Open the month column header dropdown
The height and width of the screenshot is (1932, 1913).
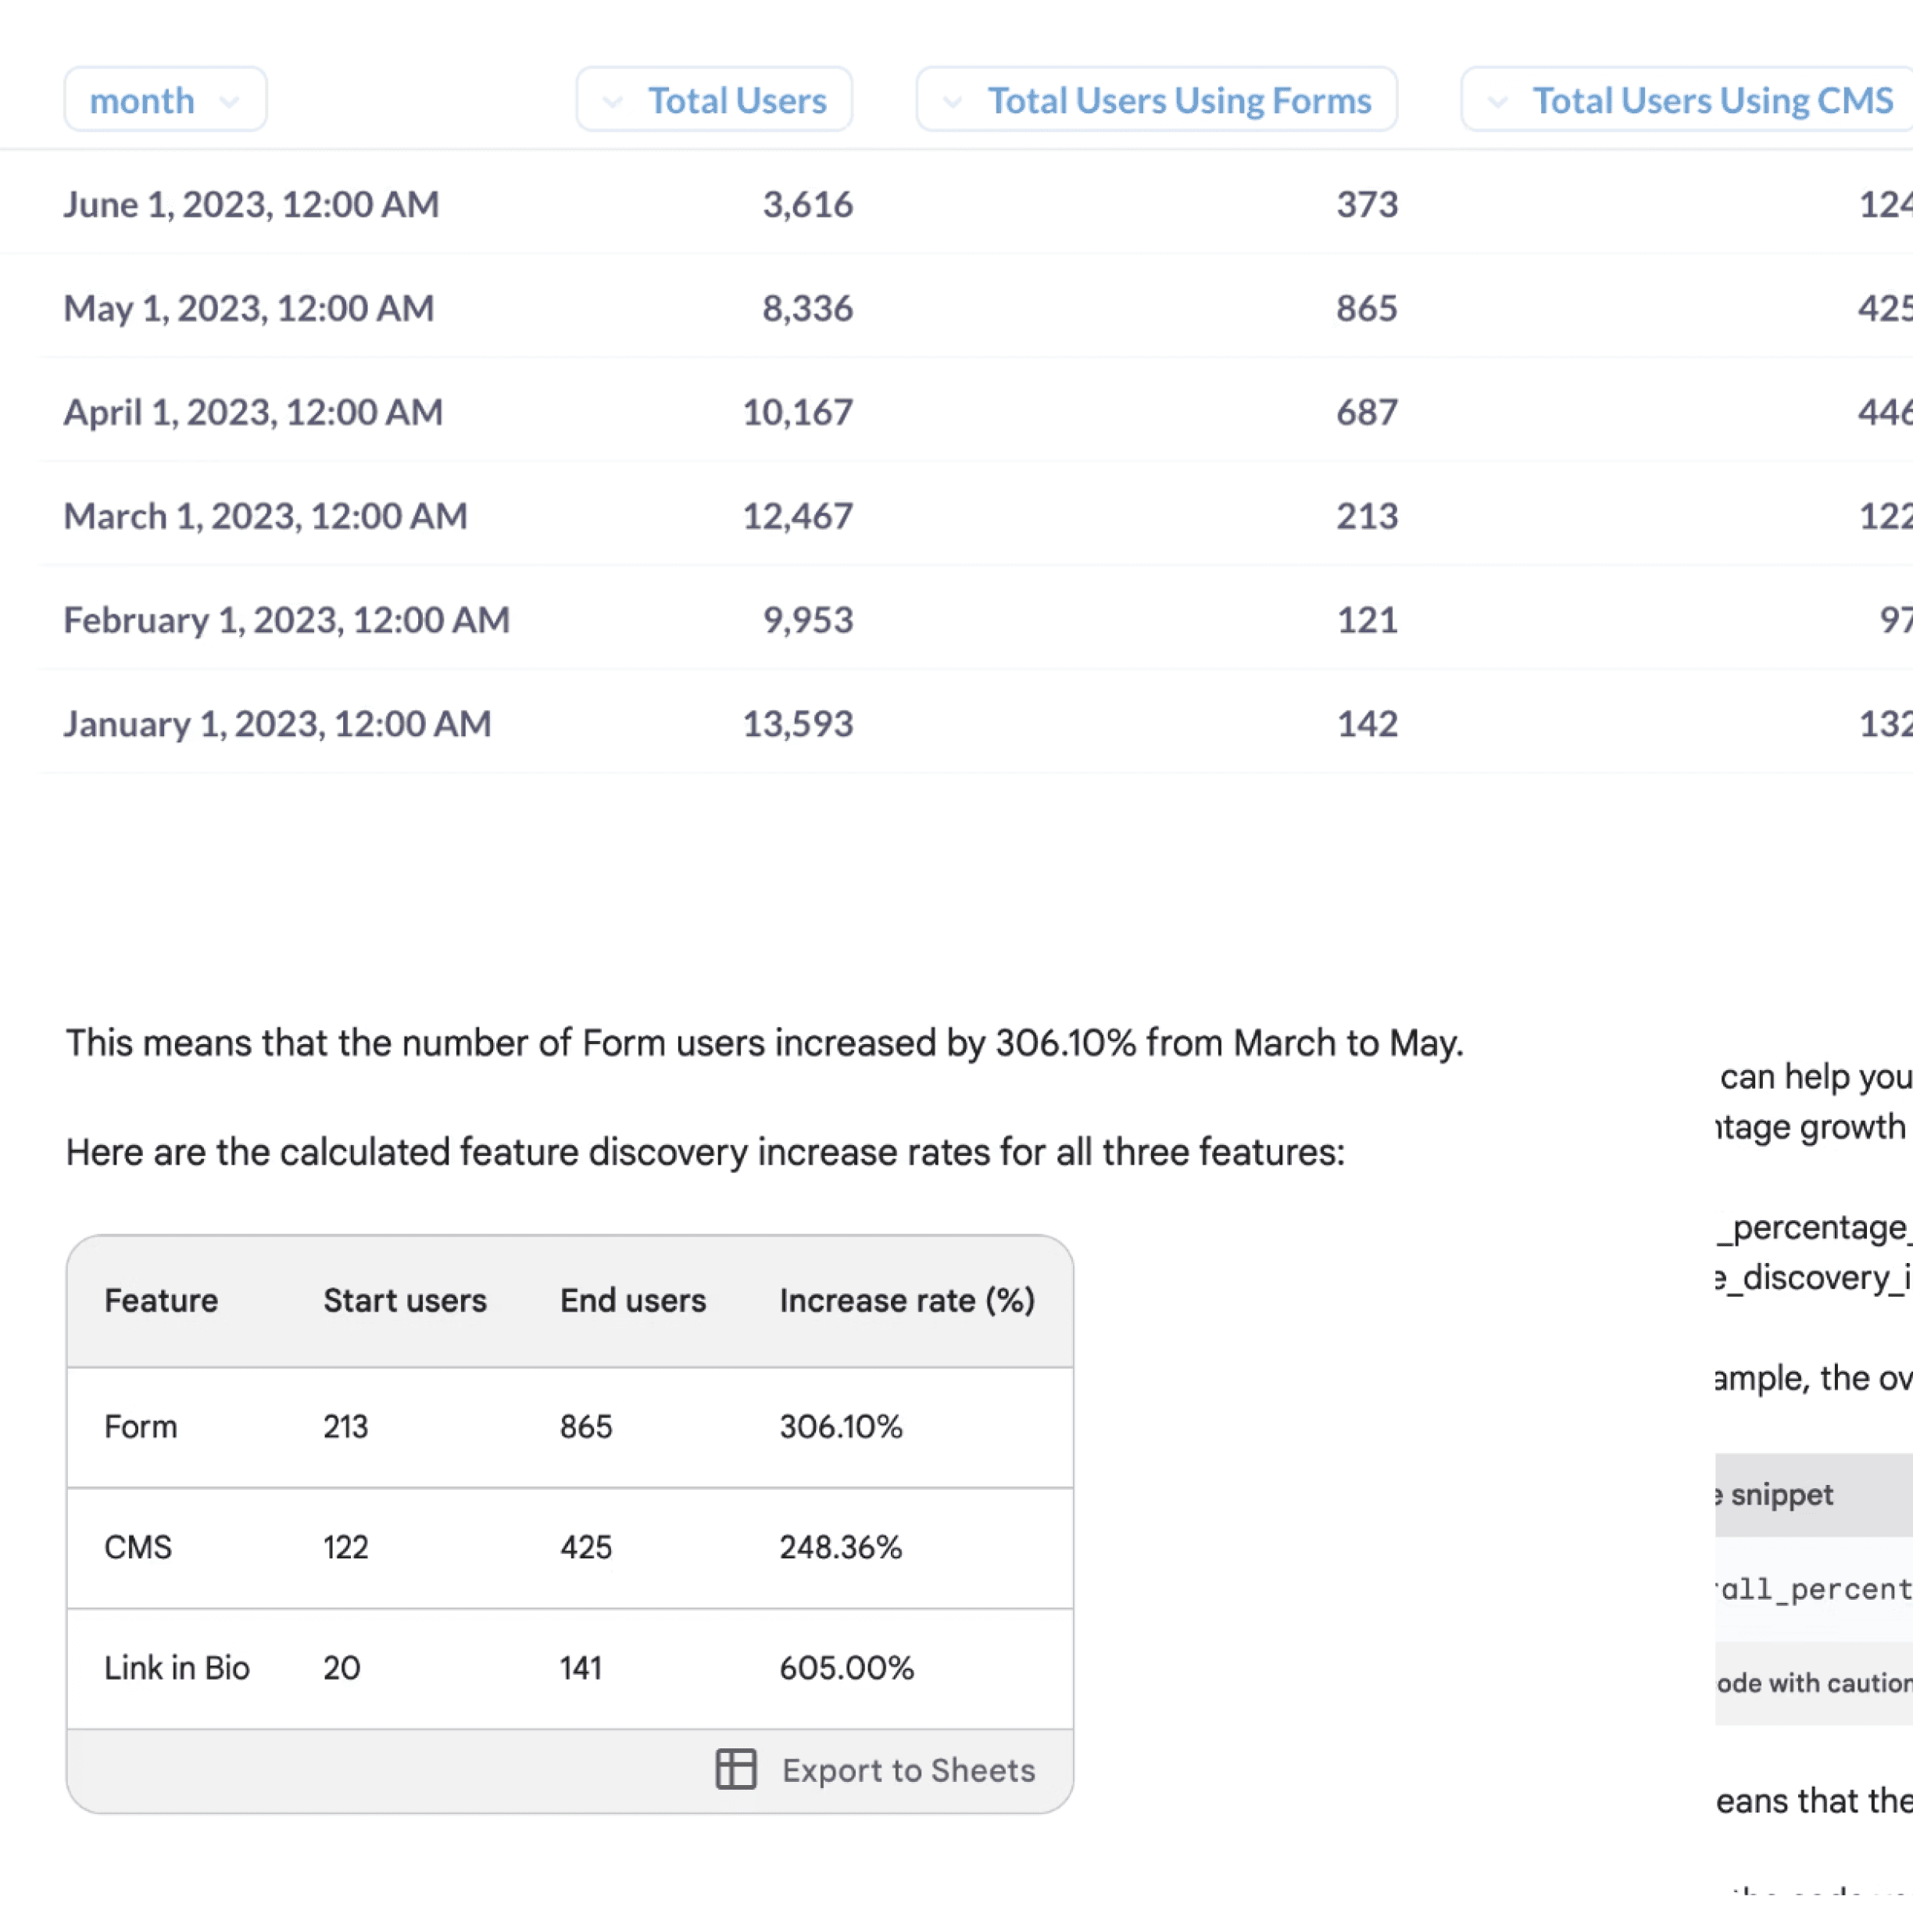click(165, 100)
